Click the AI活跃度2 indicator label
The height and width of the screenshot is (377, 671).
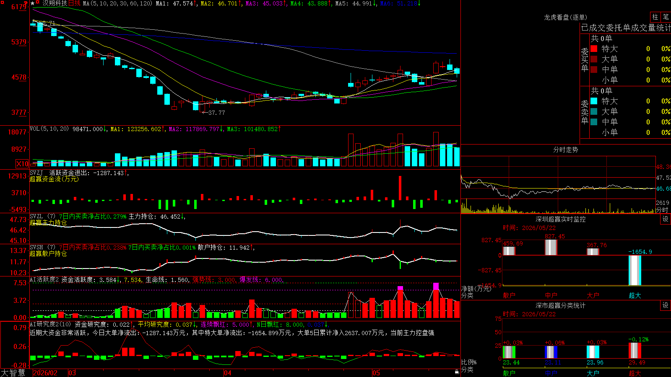[44, 279]
